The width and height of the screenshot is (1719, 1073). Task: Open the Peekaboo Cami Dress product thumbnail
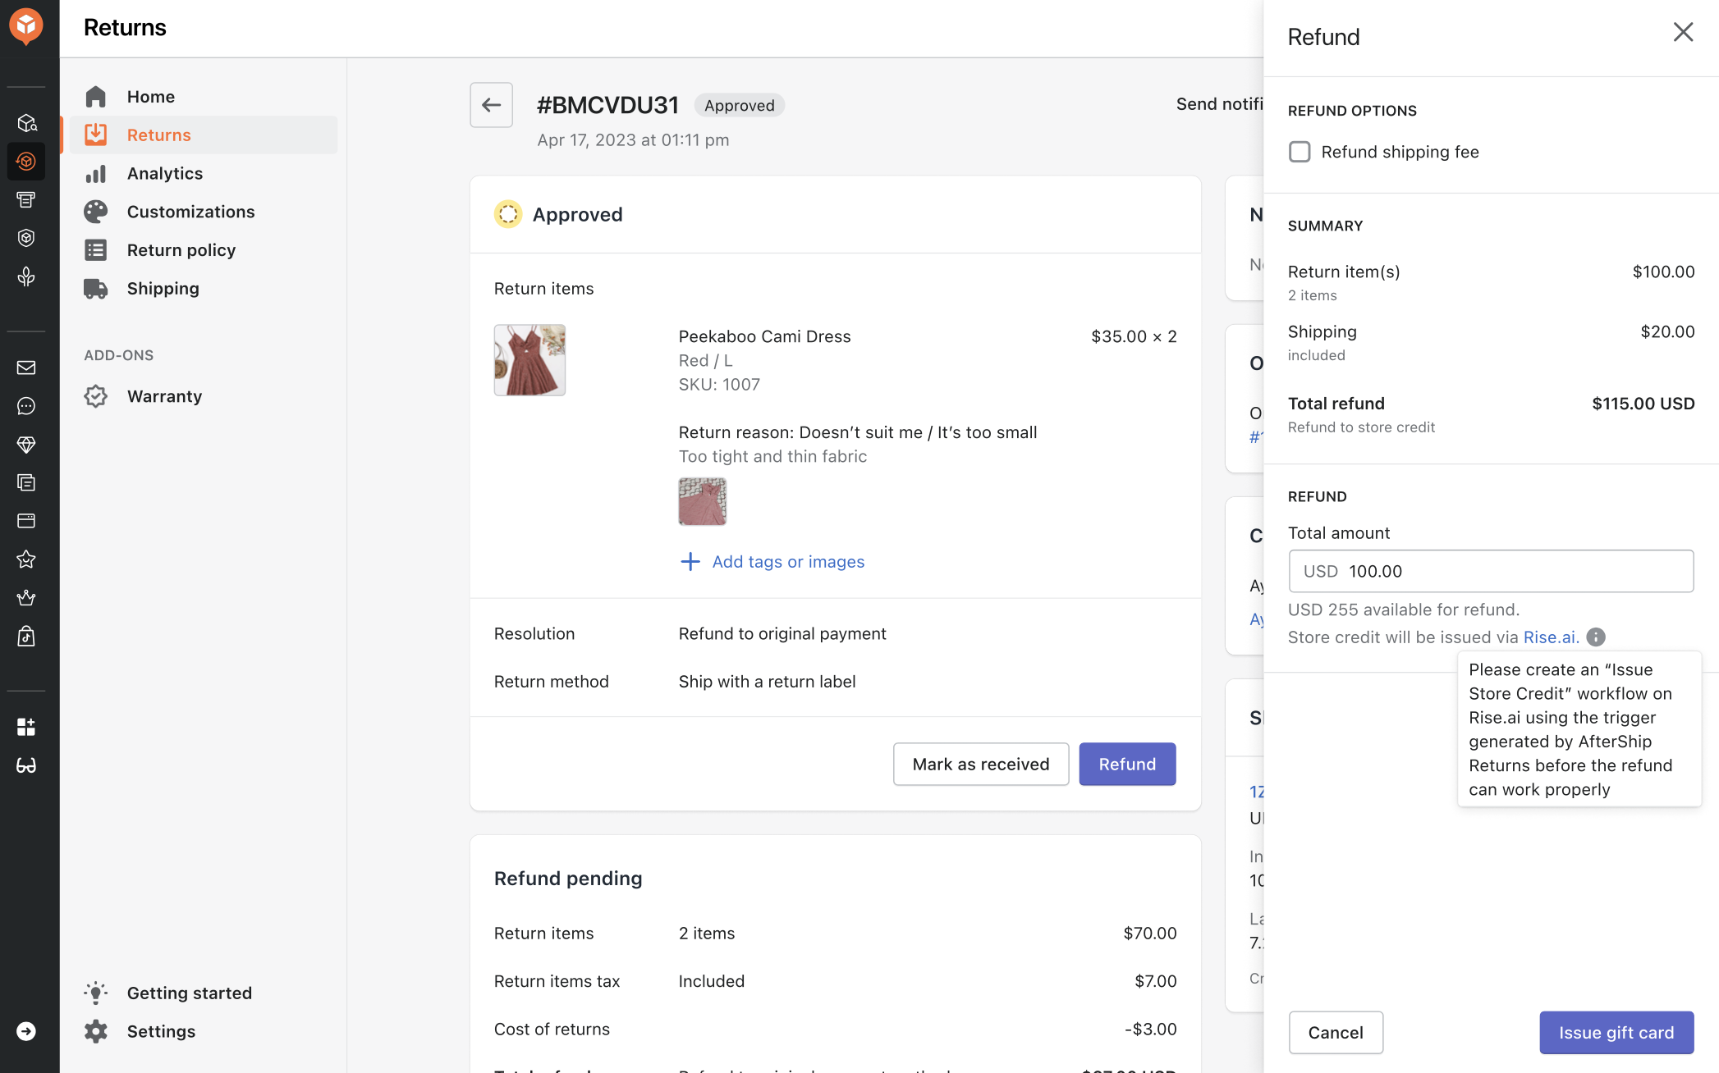tap(529, 360)
